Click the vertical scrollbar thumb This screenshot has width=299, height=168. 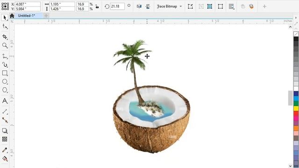(290, 98)
